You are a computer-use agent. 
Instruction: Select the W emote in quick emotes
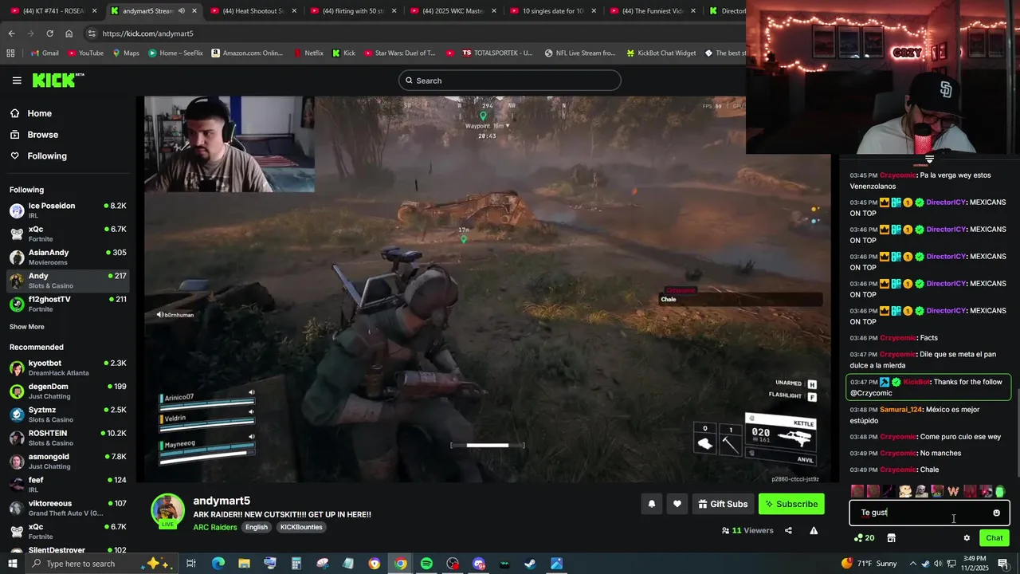(x=953, y=492)
